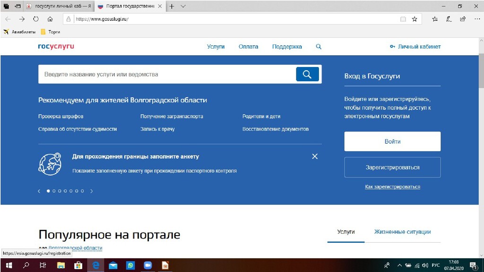Screen dimensions: 484x272
Task: Open tabs you've set aside icon
Action: [x=6, y=6]
